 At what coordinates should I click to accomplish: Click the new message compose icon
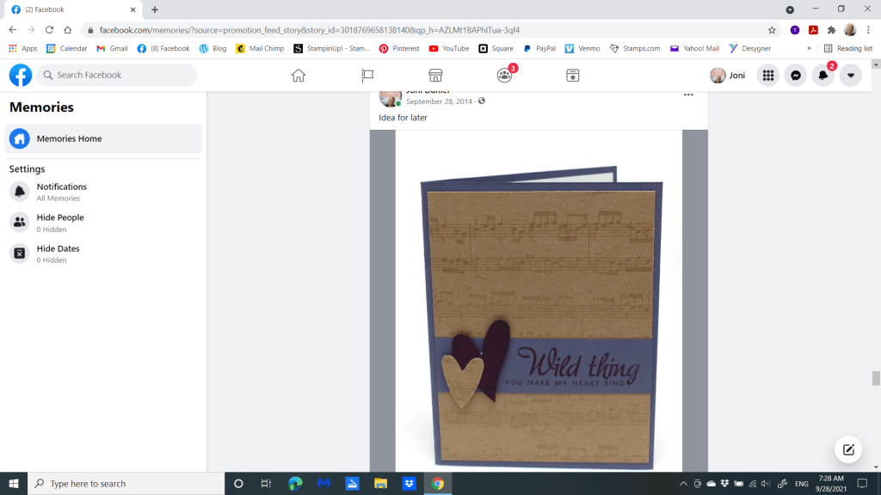[848, 449]
